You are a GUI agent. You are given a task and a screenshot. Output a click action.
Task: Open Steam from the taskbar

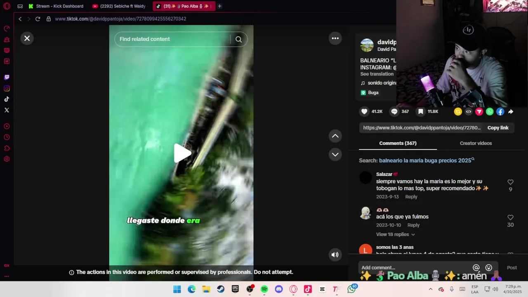[x=221, y=289]
